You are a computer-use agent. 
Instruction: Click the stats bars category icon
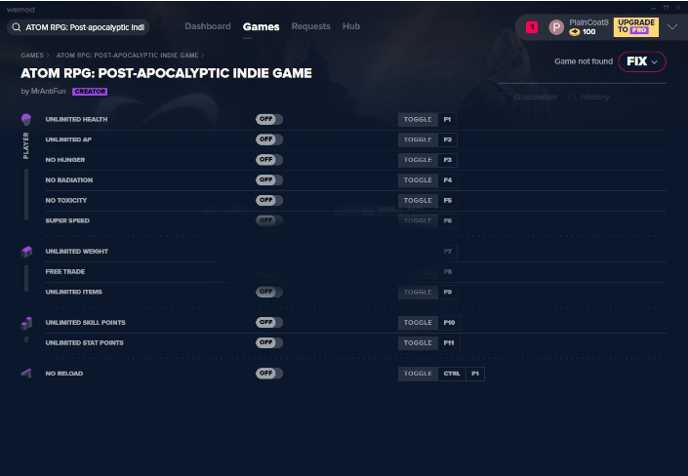[x=26, y=323]
